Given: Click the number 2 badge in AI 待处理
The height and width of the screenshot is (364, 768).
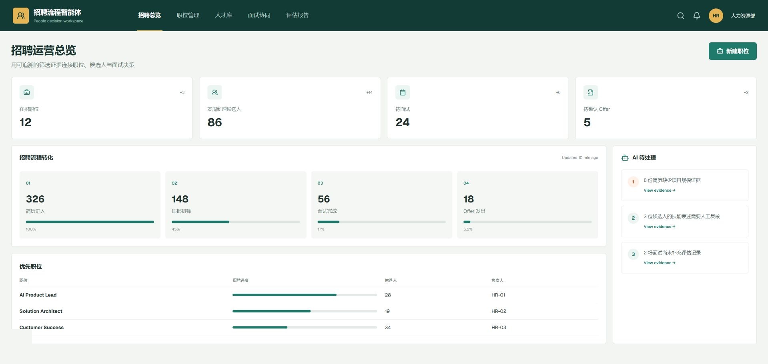Looking at the screenshot, I should point(633,218).
